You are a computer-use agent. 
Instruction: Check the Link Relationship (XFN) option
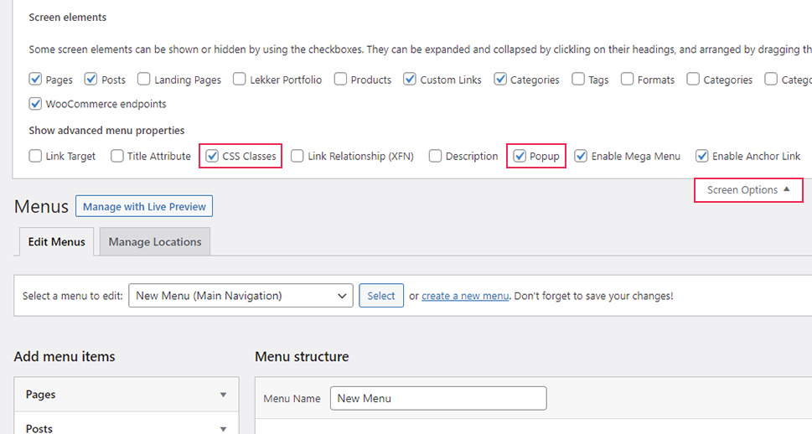pos(297,156)
